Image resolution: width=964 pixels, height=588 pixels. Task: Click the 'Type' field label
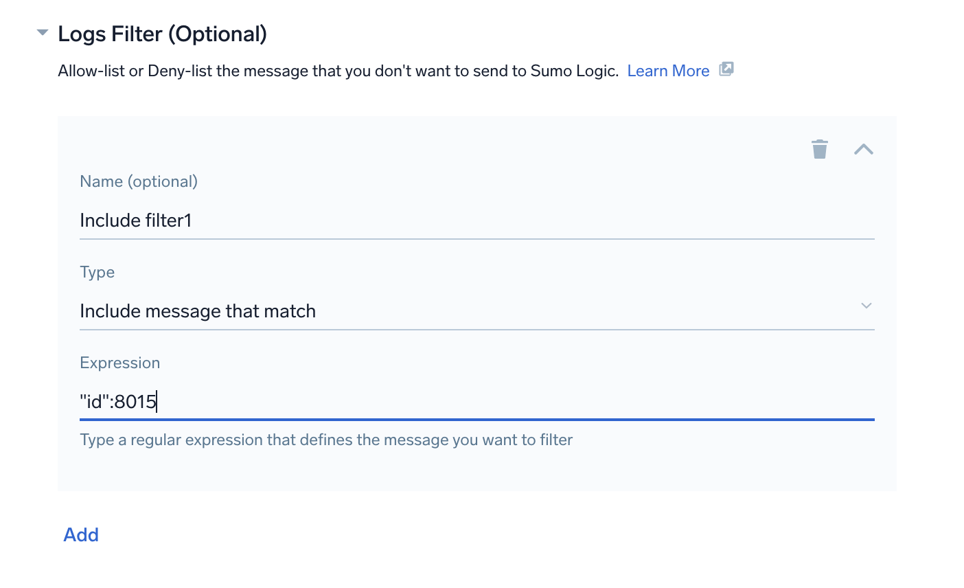click(x=97, y=272)
